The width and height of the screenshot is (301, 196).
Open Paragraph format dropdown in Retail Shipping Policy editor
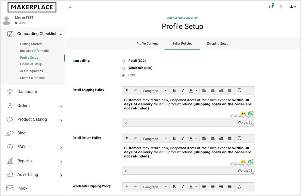(x=155, y=90)
